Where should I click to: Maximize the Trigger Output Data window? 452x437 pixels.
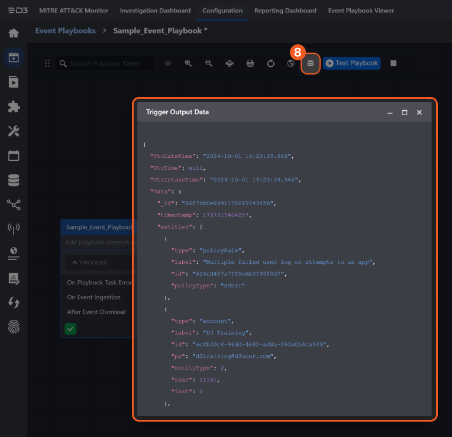[x=405, y=112]
